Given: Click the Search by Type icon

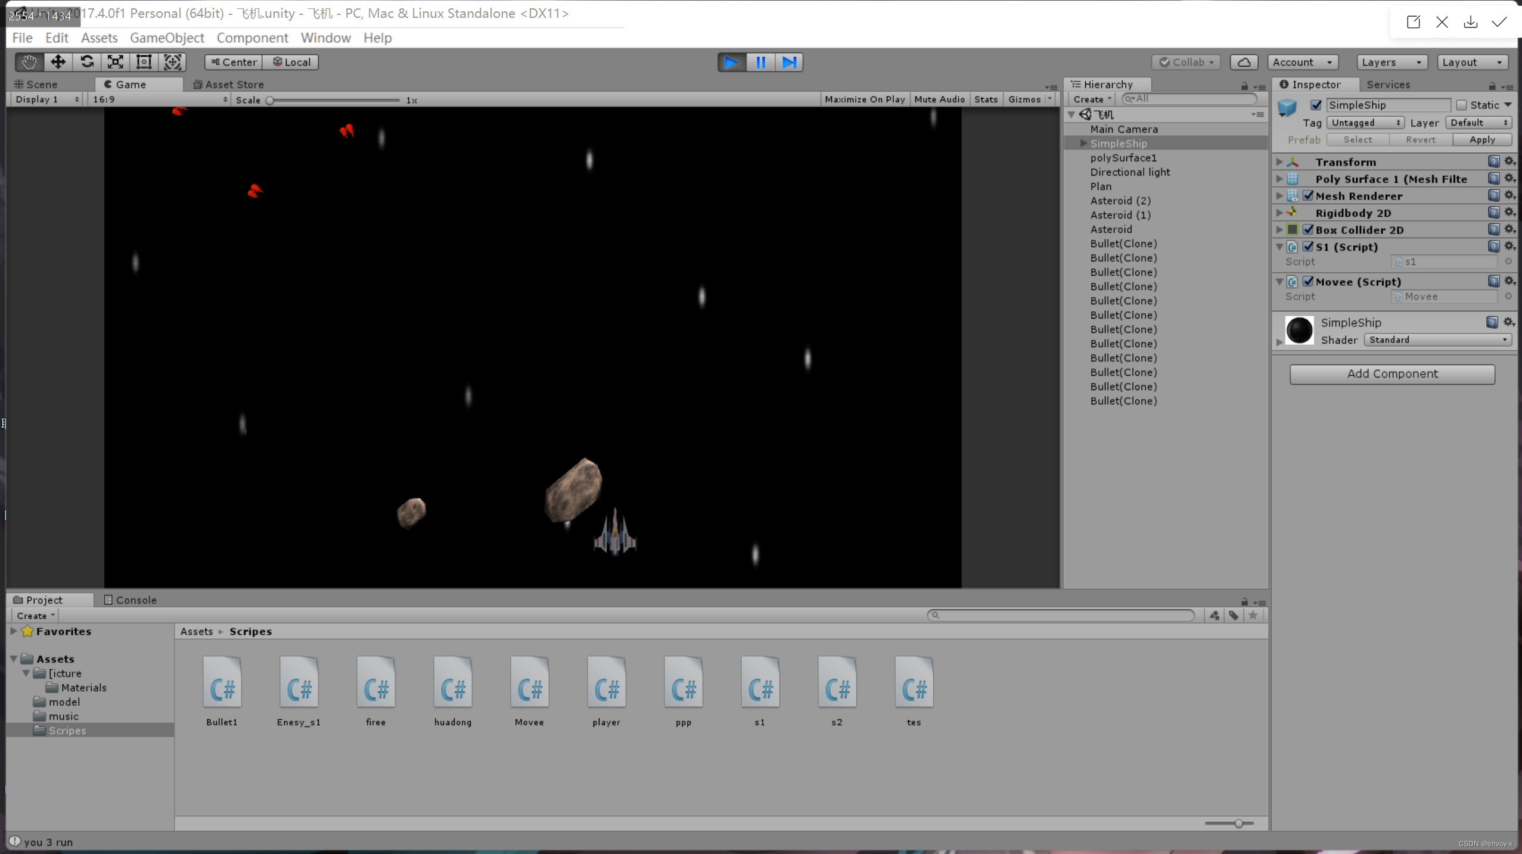Looking at the screenshot, I should 1214,615.
